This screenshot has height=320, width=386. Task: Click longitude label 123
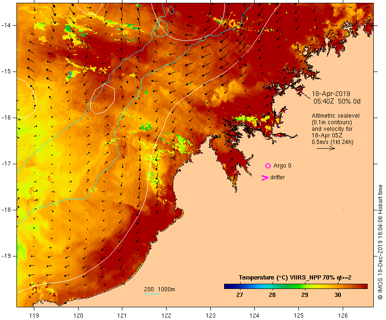(x=210, y=315)
